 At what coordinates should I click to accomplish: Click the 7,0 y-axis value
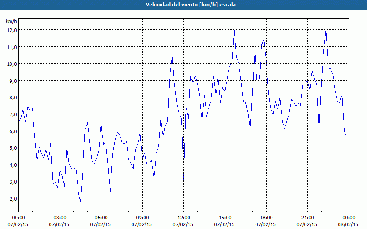coord(13,114)
